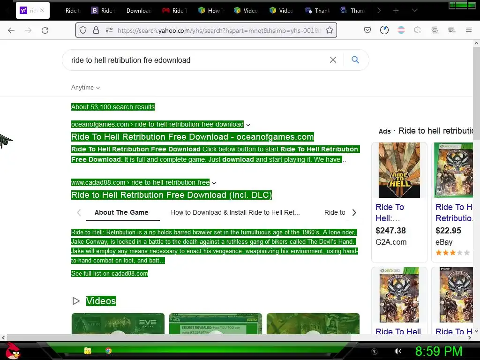The image size is (480, 360).
Task: List all tabs with the dropdown arrow
Action: point(414,10)
